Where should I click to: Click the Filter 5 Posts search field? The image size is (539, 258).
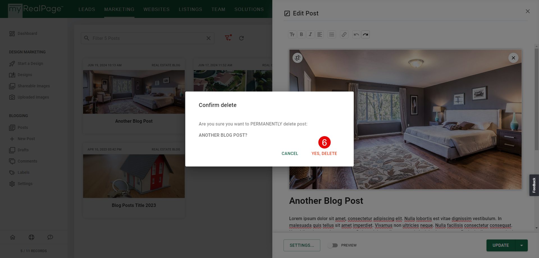(x=147, y=38)
